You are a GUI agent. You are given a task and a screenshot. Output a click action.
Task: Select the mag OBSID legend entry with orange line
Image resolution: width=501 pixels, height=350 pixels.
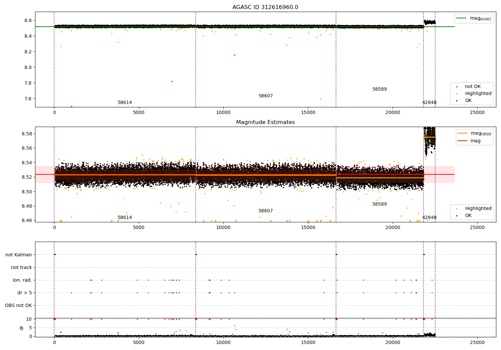(x=475, y=133)
